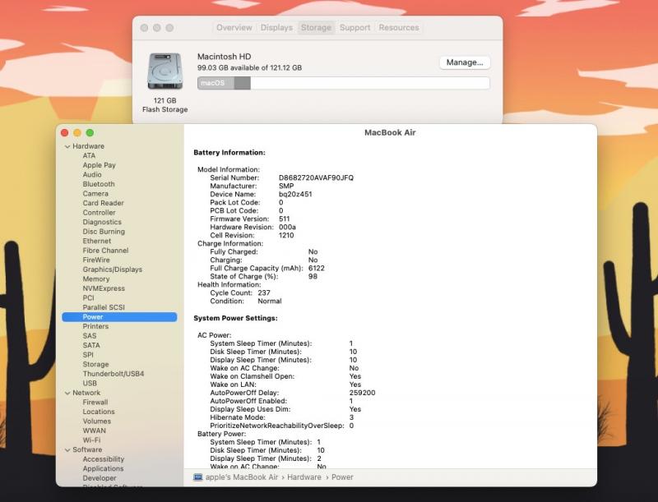The height and width of the screenshot is (502, 658).
Task: Select Card Reader in the sidebar
Action: click(x=104, y=203)
